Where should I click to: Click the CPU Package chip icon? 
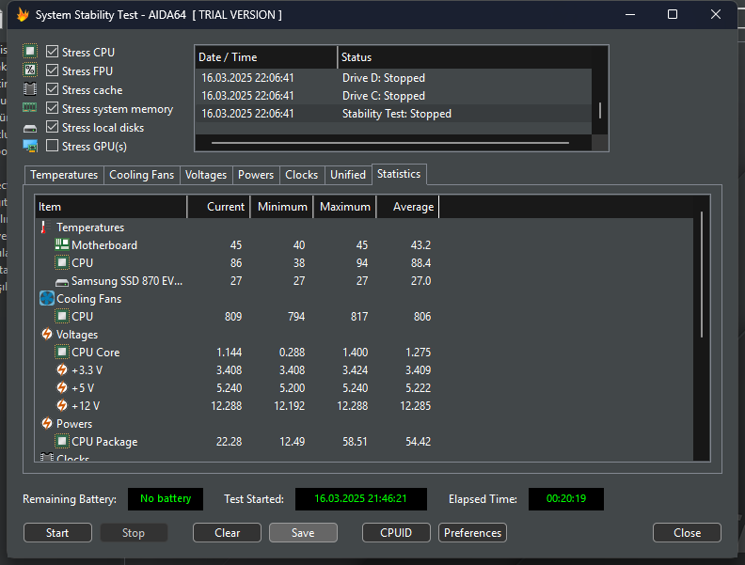coord(62,441)
